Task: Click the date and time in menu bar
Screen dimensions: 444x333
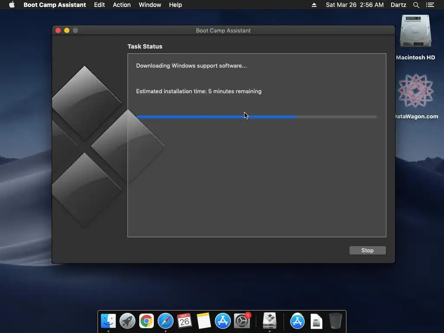Action: [355, 5]
